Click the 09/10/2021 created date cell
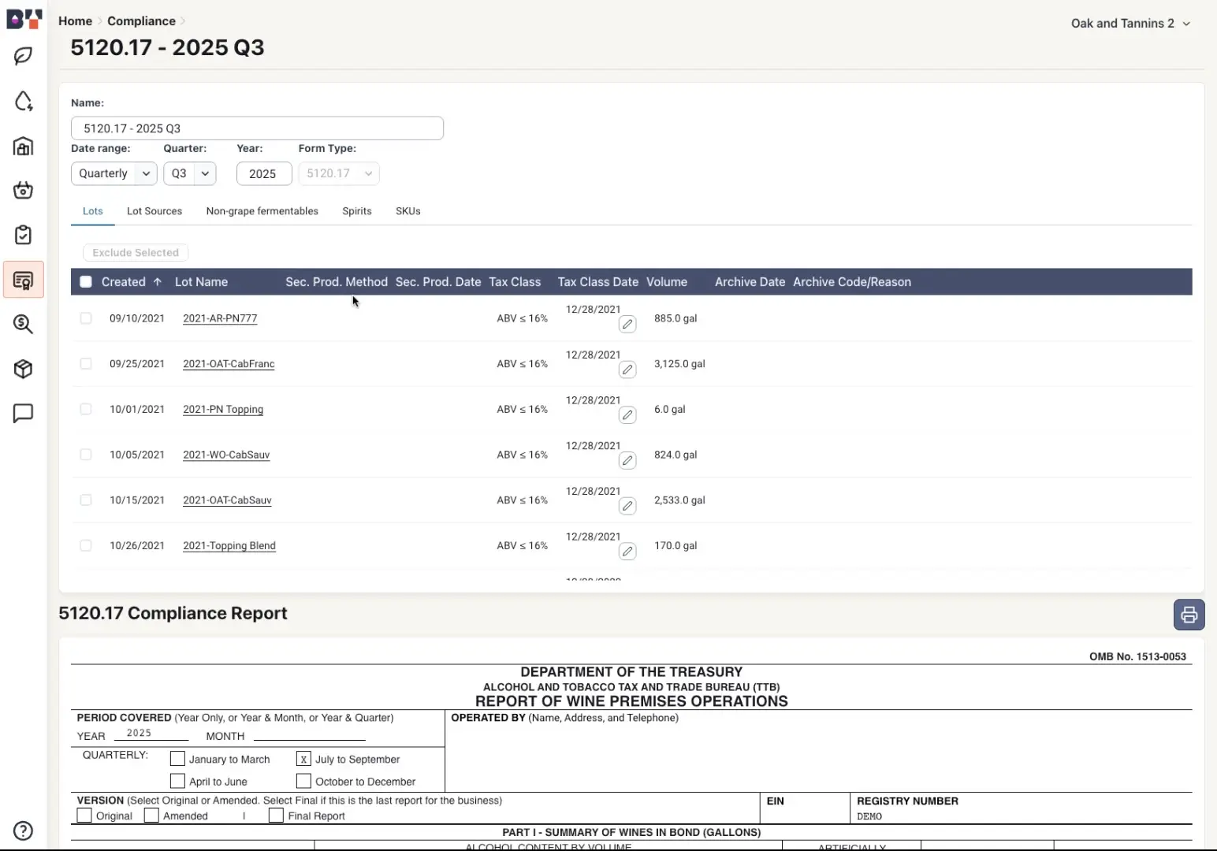Screen dimensions: 1217x851 click(x=137, y=318)
